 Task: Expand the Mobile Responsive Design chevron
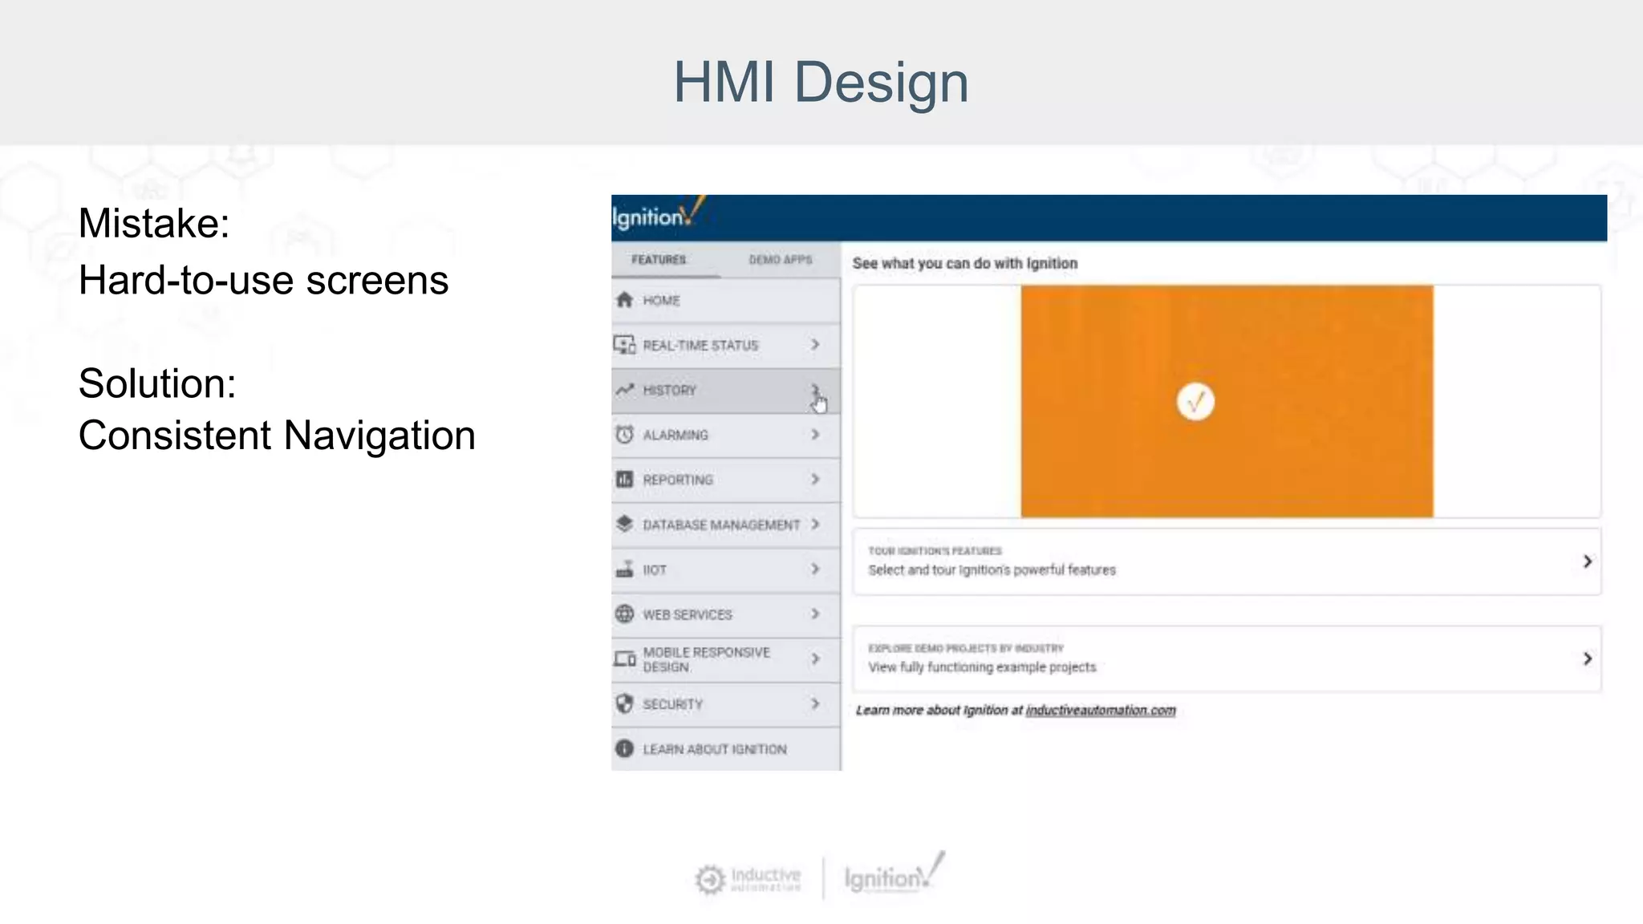click(x=815, y=659)
